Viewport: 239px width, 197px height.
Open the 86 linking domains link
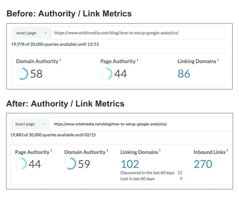[184, 74]
